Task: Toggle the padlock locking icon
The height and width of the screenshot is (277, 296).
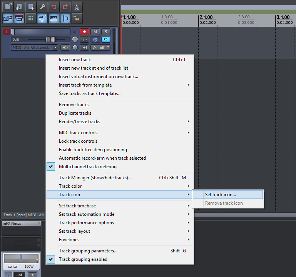Action: (77, 18)
